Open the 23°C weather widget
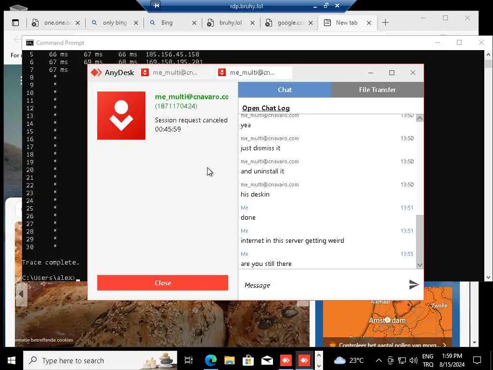The width and height of the screenshot is (493, 370). click(349, 360)
